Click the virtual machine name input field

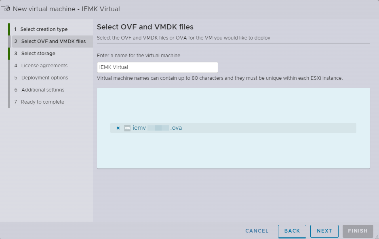[157, 67]
